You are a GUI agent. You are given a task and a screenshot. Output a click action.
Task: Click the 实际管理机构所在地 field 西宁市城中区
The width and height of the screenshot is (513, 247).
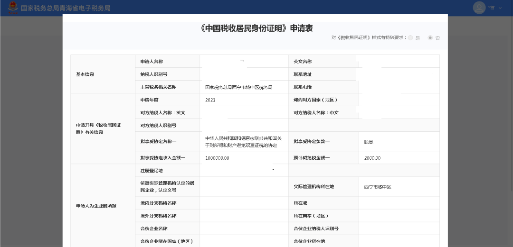click(399, 187)
